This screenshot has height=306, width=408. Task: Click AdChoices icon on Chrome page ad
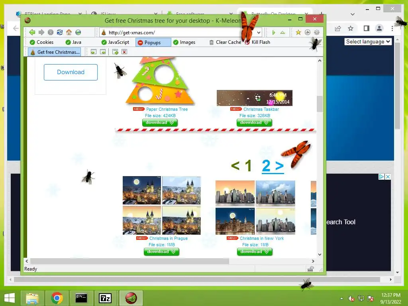click(381, 177)
